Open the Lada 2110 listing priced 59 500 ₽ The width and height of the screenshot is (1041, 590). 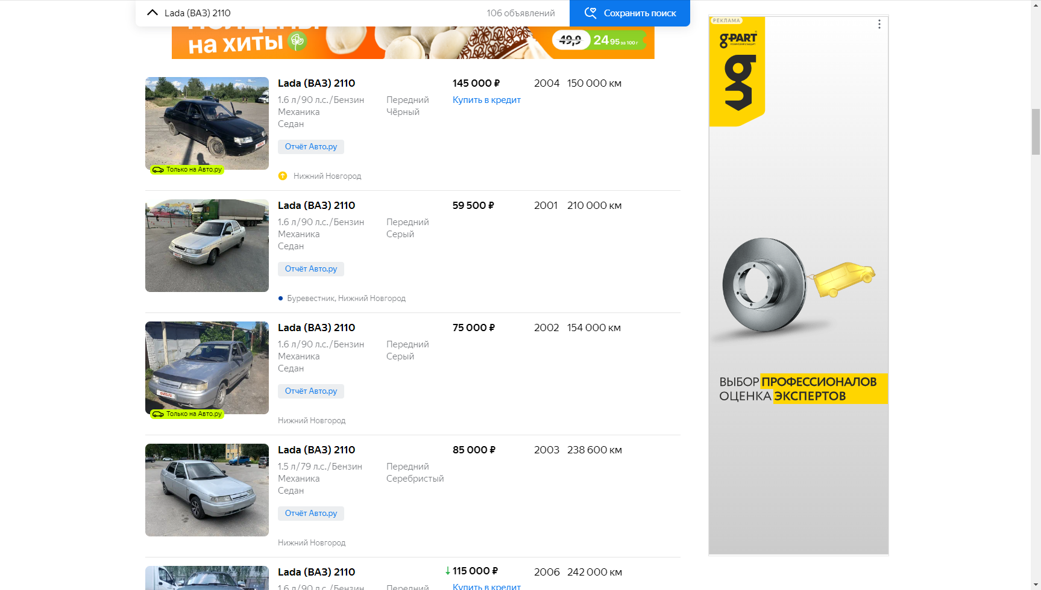316,205
